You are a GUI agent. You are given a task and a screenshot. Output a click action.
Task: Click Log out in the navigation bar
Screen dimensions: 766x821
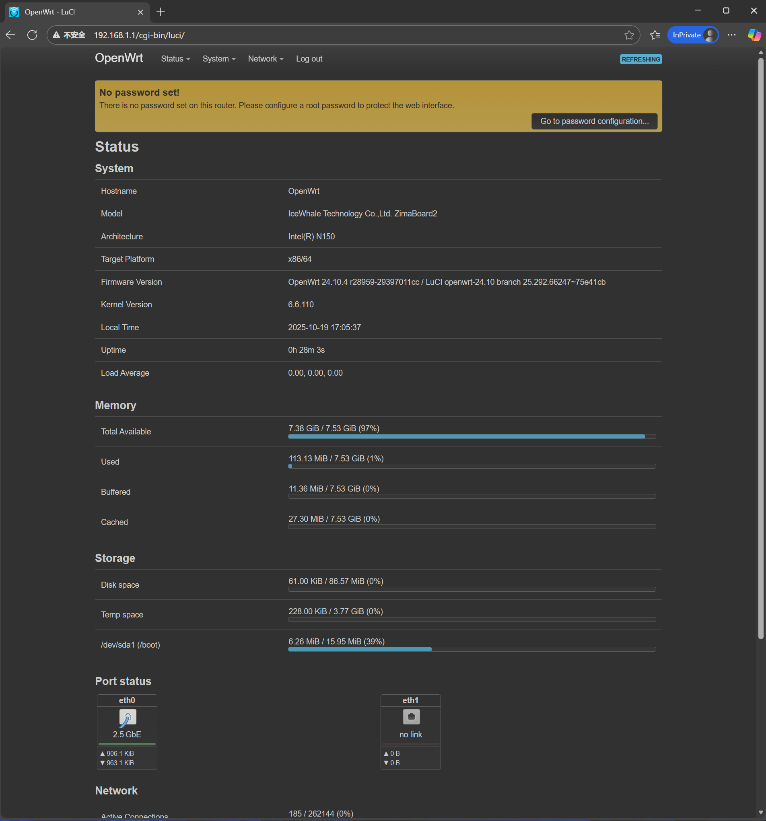309,59
